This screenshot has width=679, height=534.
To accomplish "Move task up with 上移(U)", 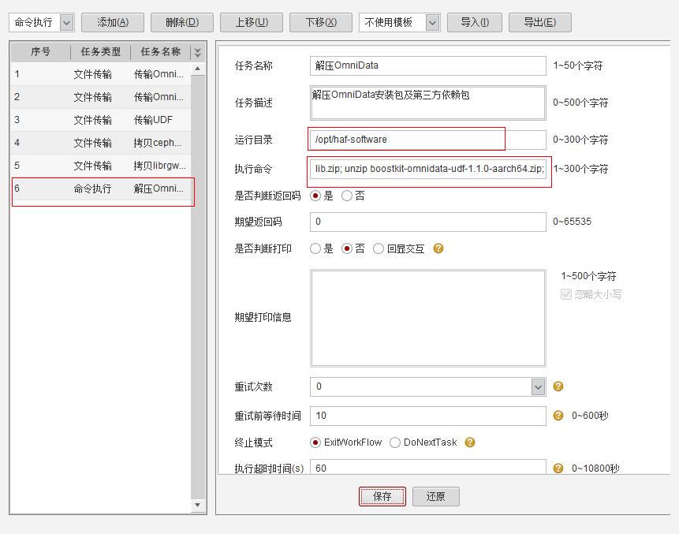I will 251,23.
